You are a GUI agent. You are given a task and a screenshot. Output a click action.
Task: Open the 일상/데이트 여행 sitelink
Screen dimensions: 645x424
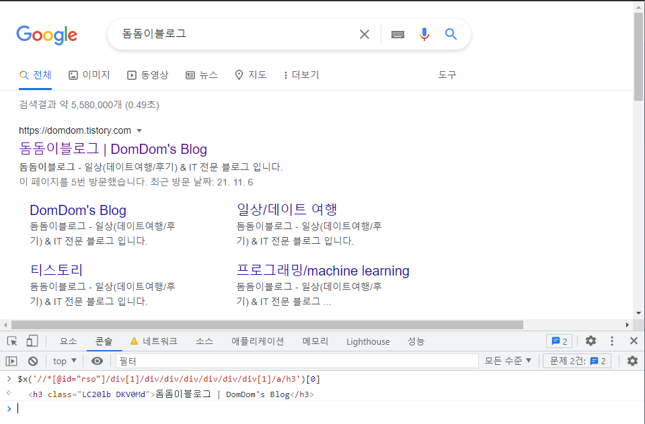coord(287,210)
